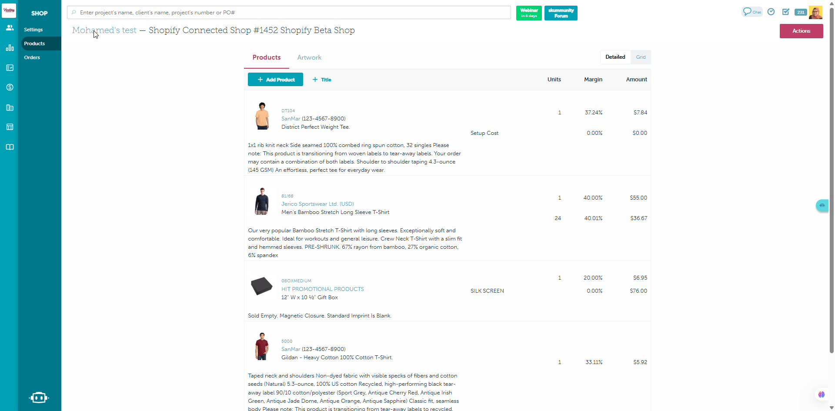Switch to the Artwork tab
Screen dimensions: 835x411
[309, 57]
